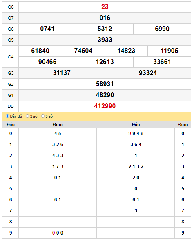Select the G3 number 93324
Screen dimensions: 192x239
(x=148, y=73)
